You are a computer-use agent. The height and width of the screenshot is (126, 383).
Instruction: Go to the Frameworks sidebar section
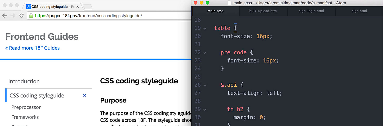pos(25,117)
